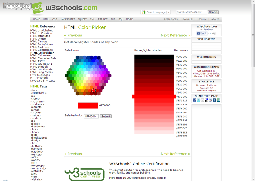Go to ABOUT in top navigation
Viewport: 255px width, 181px height.
[215, 19]
